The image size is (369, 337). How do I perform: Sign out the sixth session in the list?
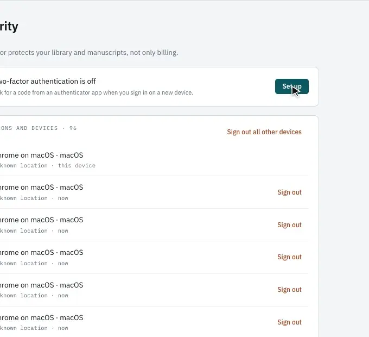pyautogui.click(x=289, y=322)
